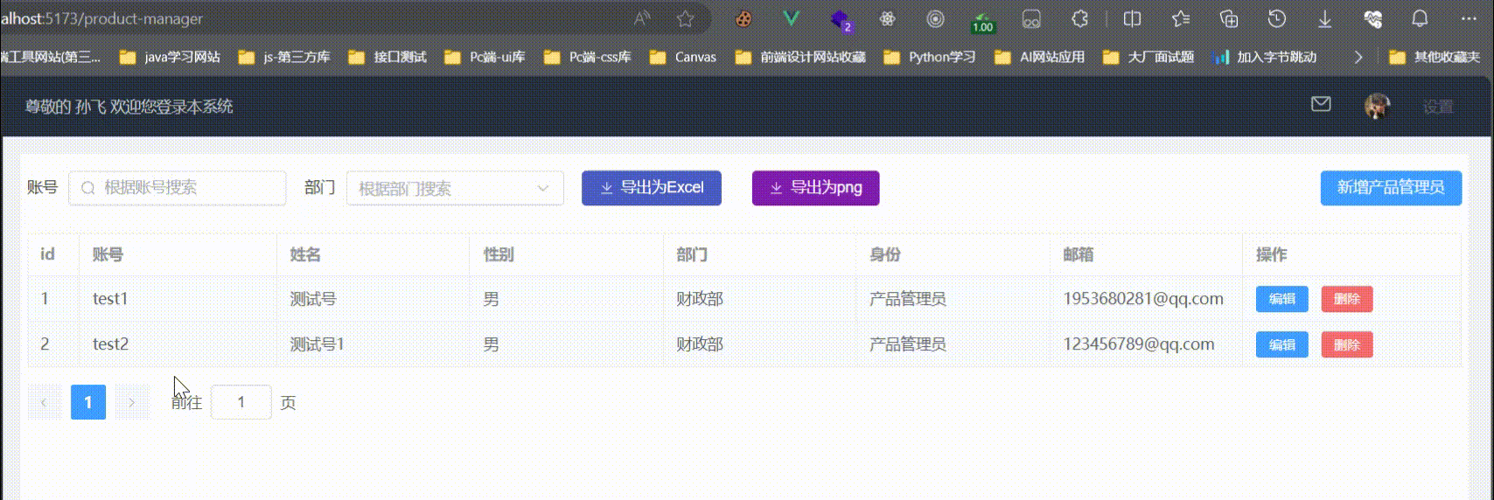
Task: Open the React devtools extension
Action: 888,18
